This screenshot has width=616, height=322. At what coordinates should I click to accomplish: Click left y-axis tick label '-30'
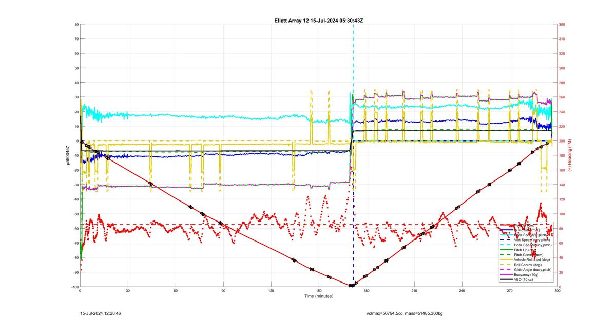(75, 185)
